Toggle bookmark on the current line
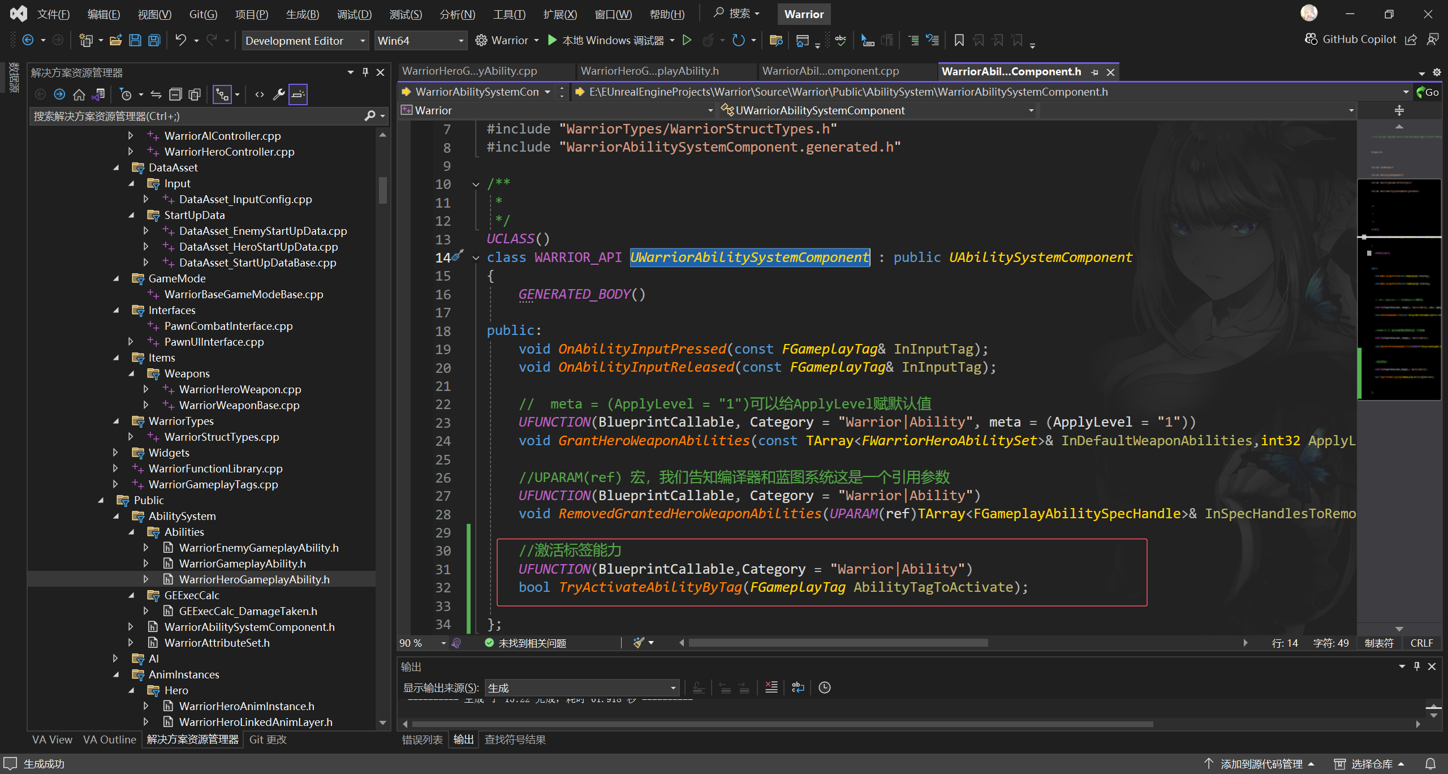This screenshot has height=774, width=1448. [x=959, y=40]
